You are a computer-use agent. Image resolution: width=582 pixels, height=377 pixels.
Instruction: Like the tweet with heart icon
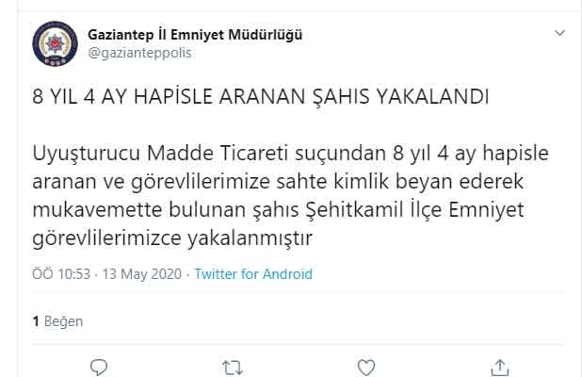coord(364,365)
